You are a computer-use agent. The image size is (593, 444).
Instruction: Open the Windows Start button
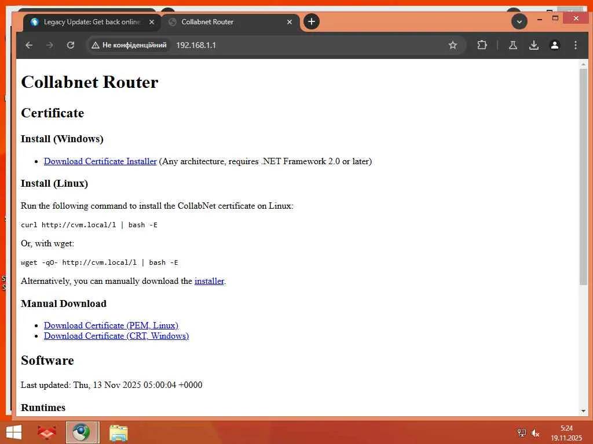(14, 432)
